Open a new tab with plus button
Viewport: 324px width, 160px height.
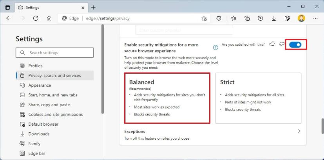[x=93, y=8]
